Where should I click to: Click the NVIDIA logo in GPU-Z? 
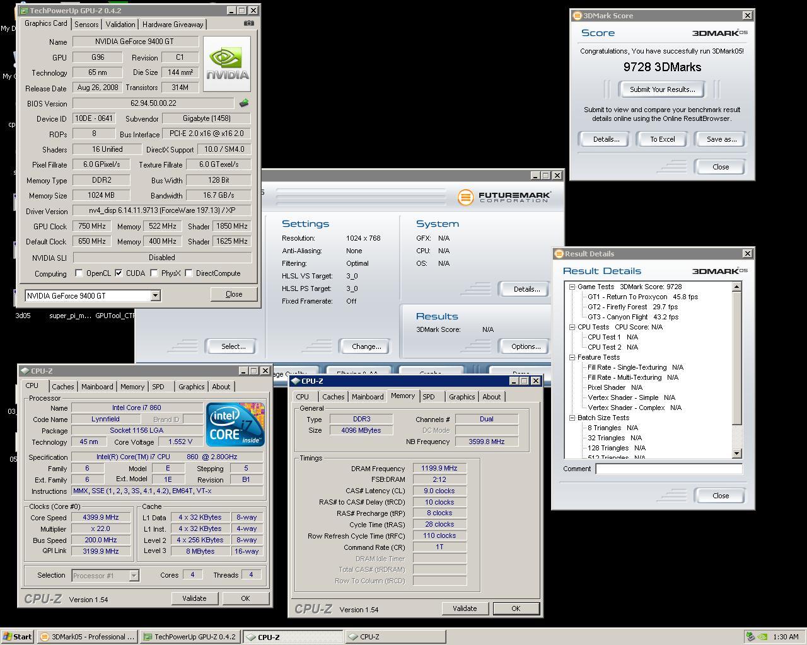[227, 64]
